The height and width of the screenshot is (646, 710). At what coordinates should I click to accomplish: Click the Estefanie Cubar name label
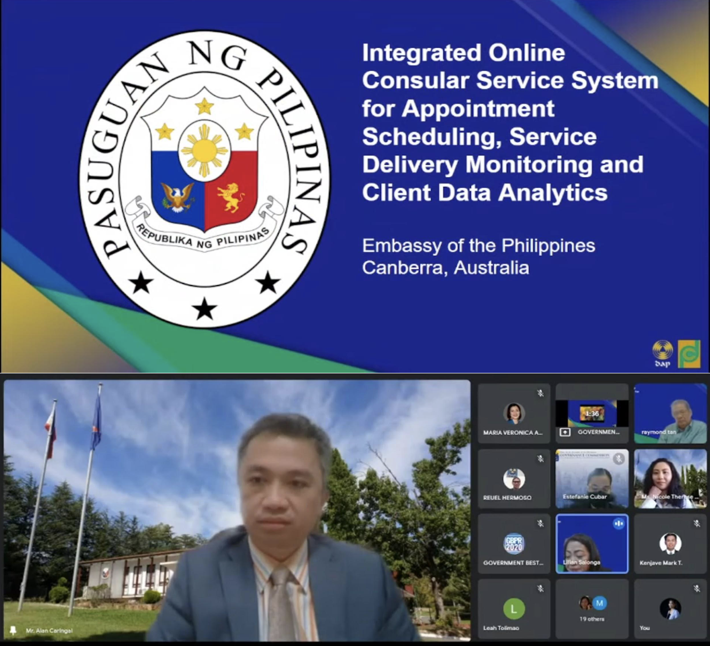(585, 497)
